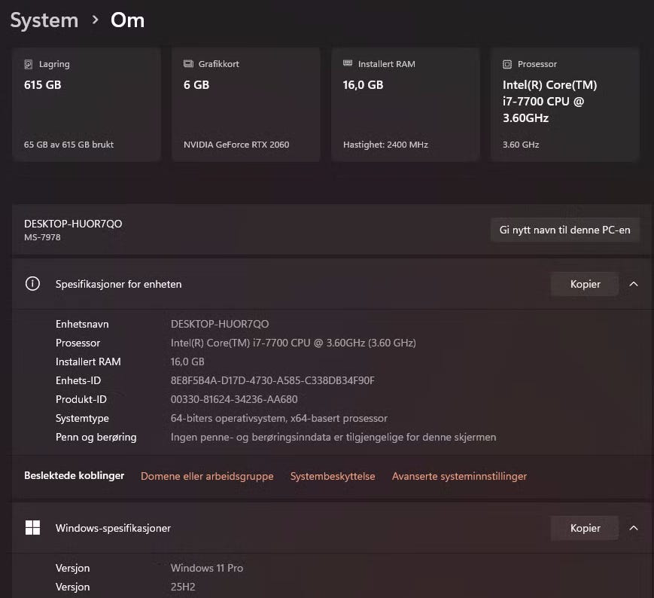Collapse the Spesifikasjoner for enheten section chevron
Image resolution: width=654 pixels, height=598 pixels.
[x=634, y=284]
